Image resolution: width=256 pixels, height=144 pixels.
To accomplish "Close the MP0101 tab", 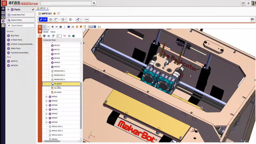I will (48, 8).
